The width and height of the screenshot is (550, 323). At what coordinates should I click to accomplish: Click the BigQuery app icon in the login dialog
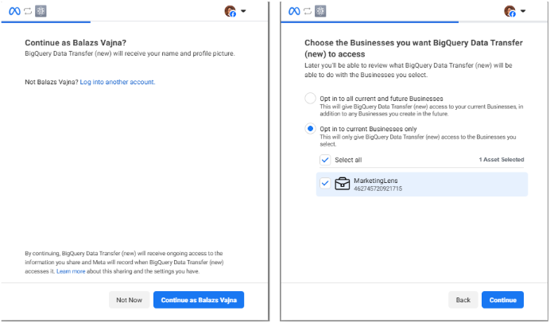point(45,11)
